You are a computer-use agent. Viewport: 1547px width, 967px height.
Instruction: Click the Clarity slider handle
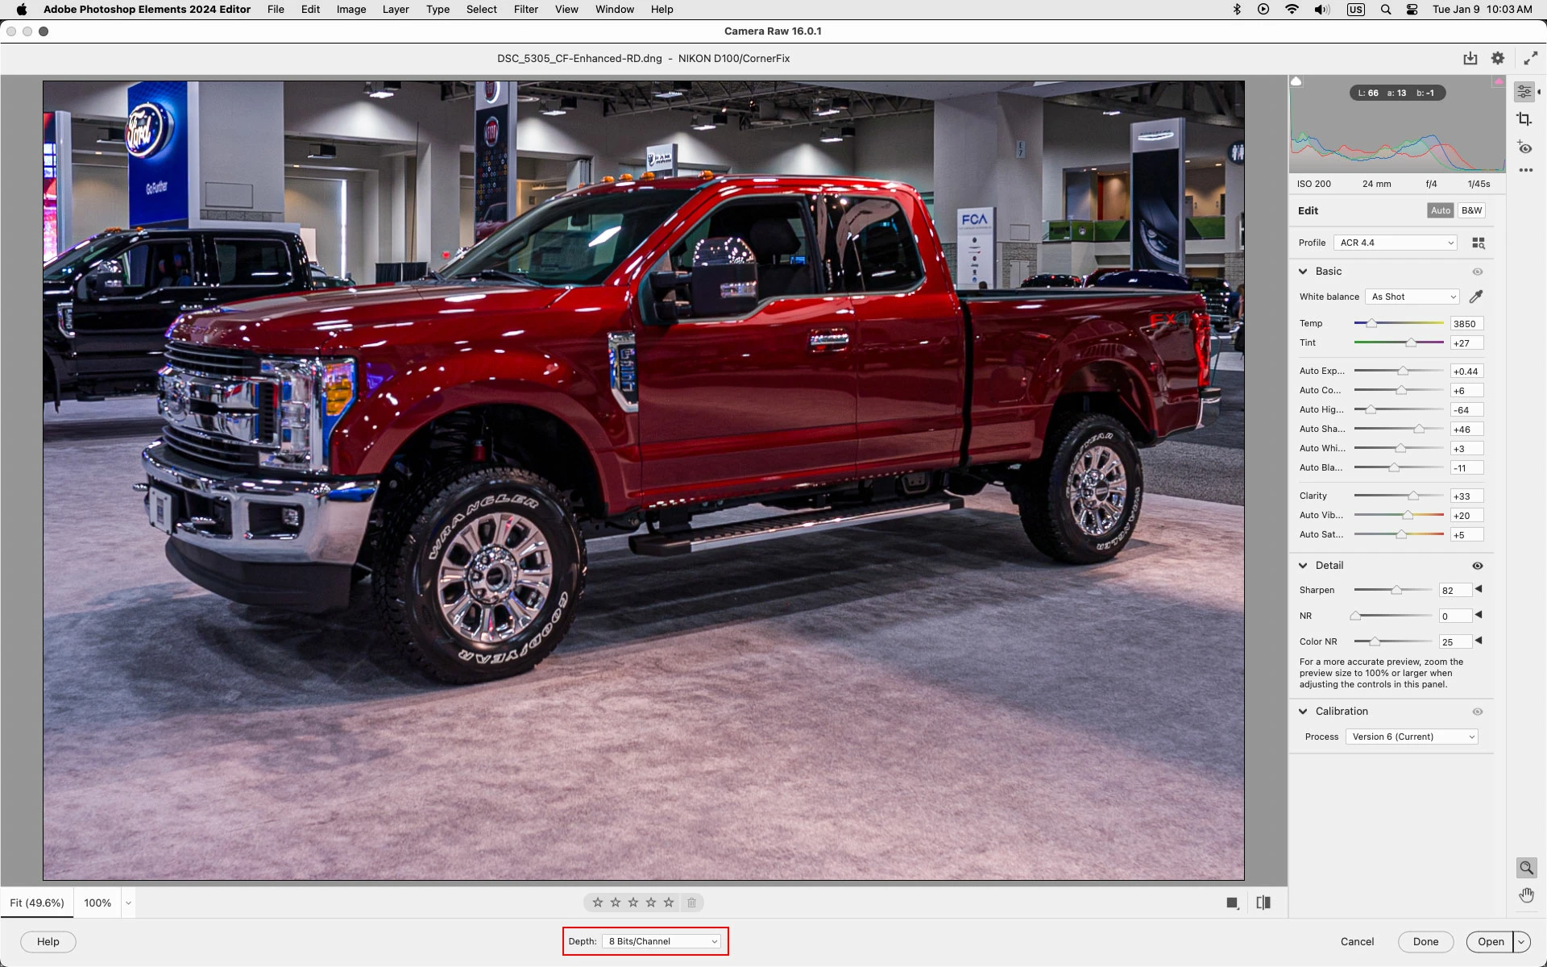coord(1413,496)
